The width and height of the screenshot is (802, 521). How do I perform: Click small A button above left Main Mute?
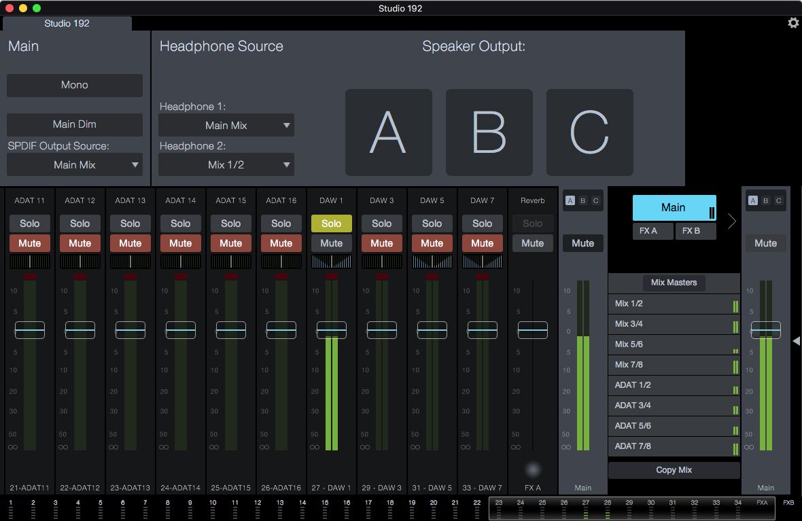pyautogui.click(x=570, y=200)
